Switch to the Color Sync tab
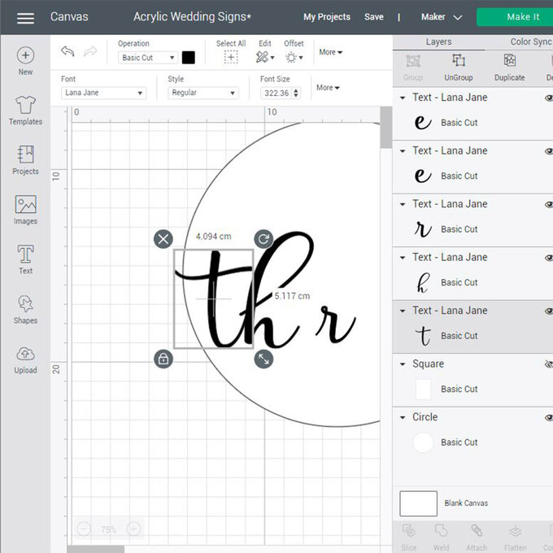The image size is (553, 553). coord(530,41)
